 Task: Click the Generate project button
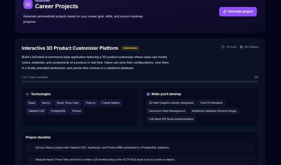click(238, 11)
